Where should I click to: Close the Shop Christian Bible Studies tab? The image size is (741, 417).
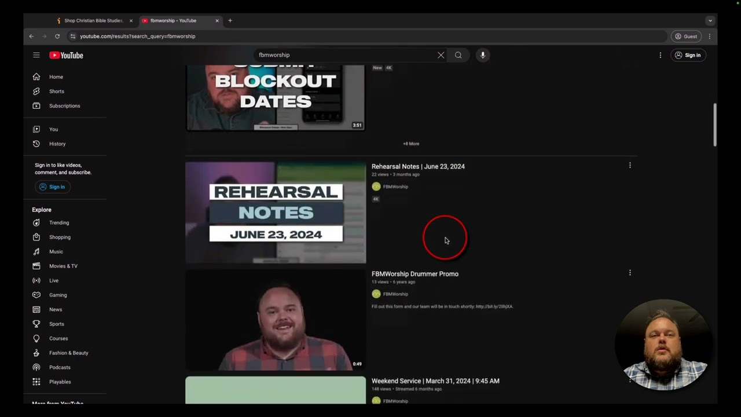pyautogui.click(x=131, y=20)
